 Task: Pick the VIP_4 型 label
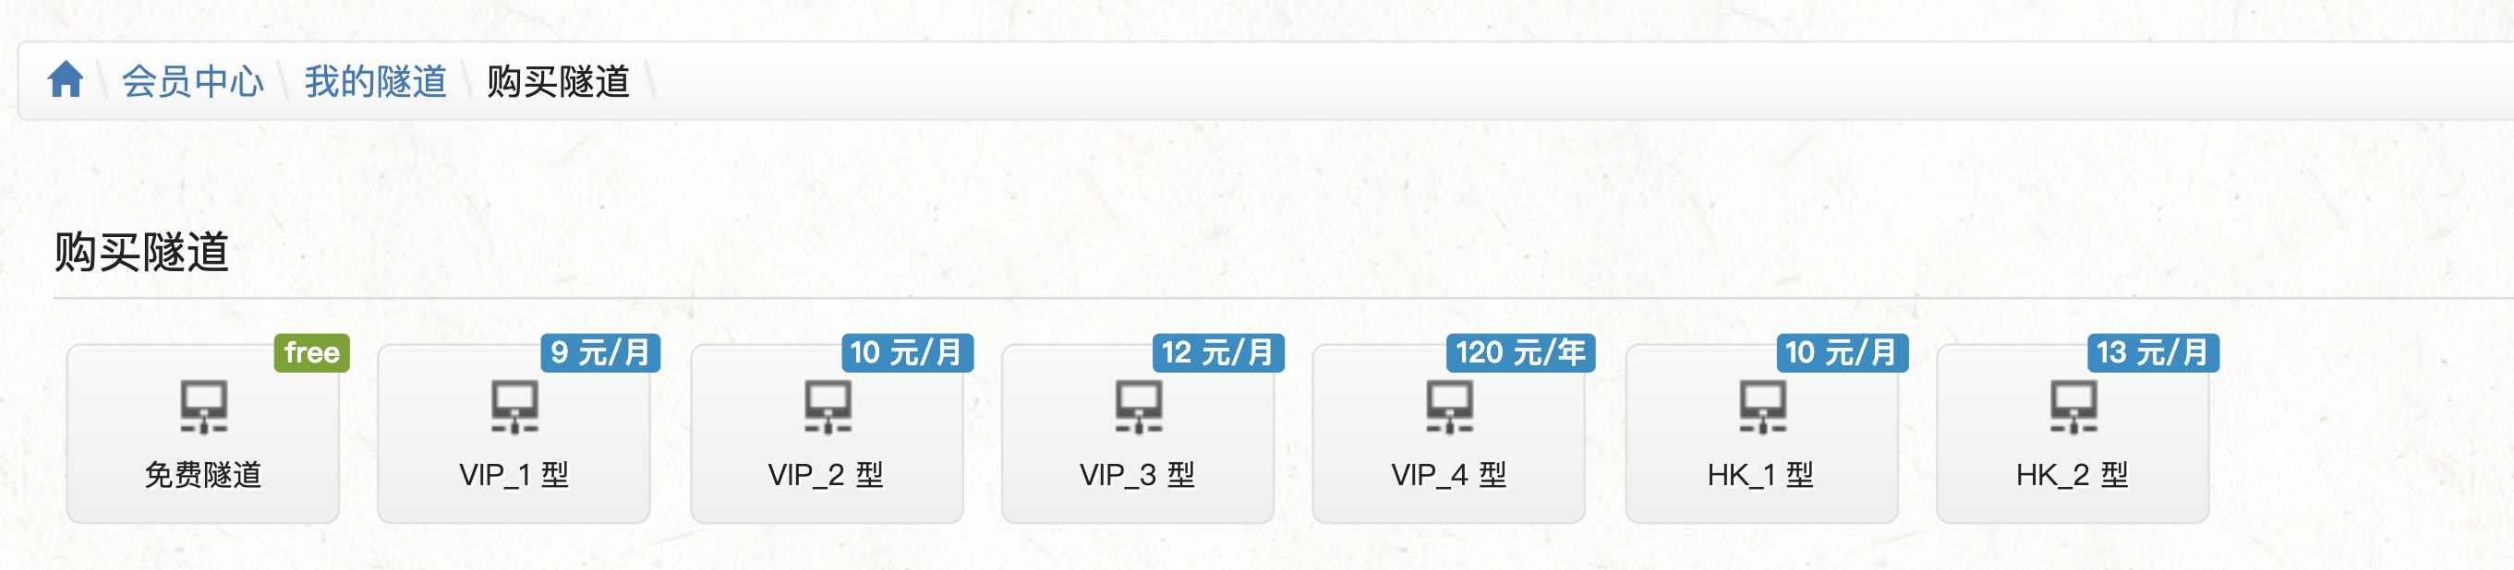(x=1448, y=476)
